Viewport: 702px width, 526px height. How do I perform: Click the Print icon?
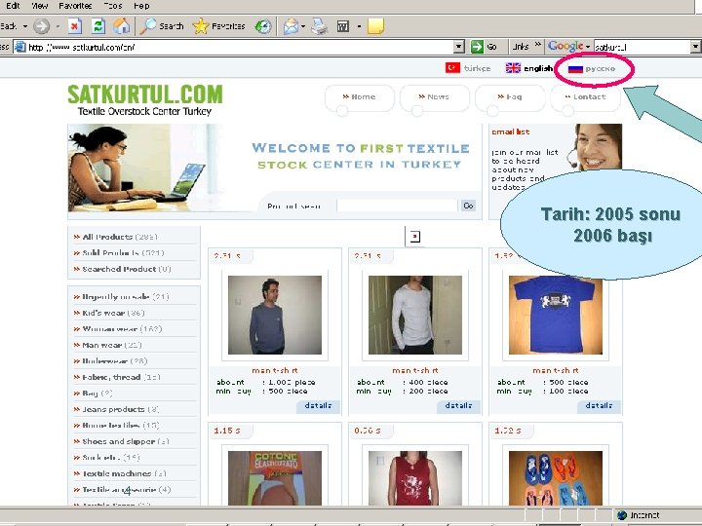[x=320, y=26]
